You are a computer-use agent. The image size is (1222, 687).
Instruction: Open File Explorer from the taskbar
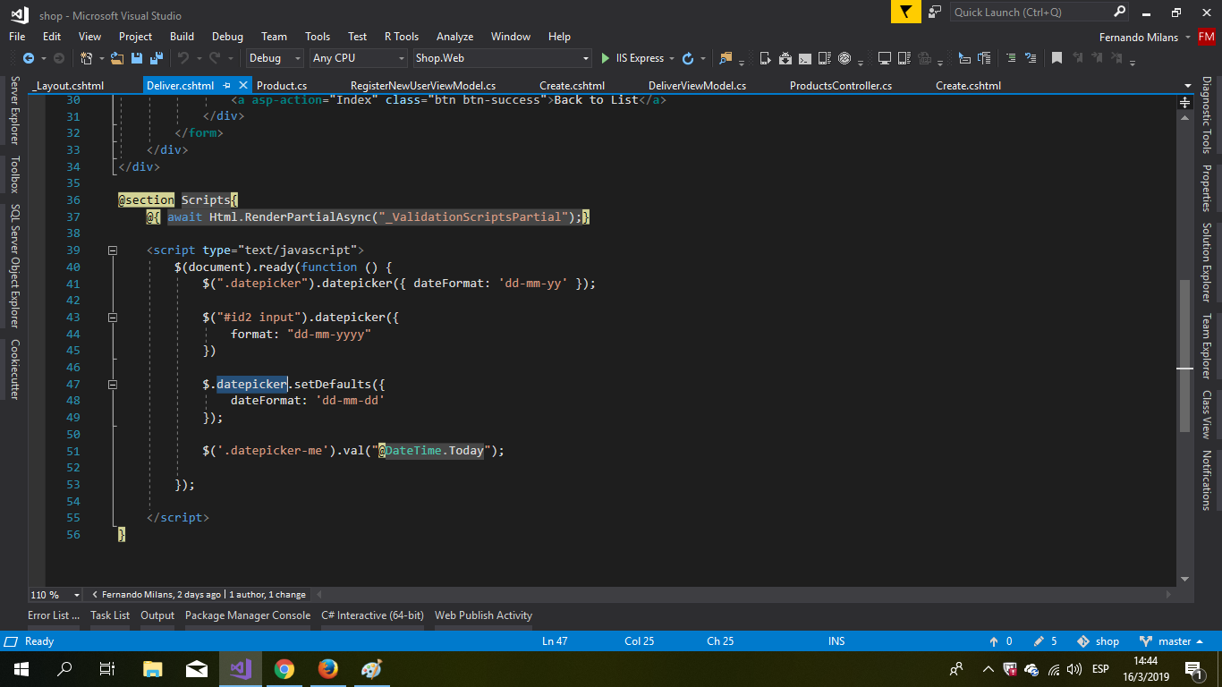153,668
